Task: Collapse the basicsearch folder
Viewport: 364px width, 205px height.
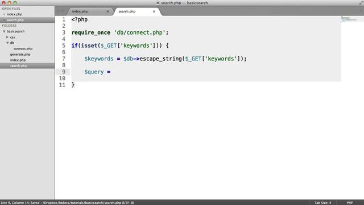Action: point(4,31)
